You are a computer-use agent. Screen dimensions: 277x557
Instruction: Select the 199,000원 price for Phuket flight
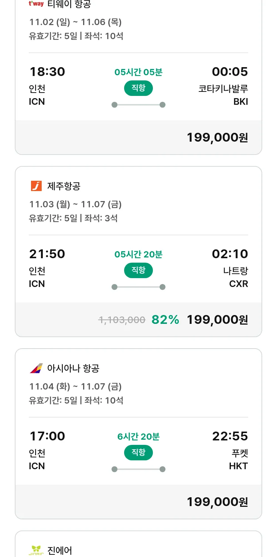pos(217,502)
